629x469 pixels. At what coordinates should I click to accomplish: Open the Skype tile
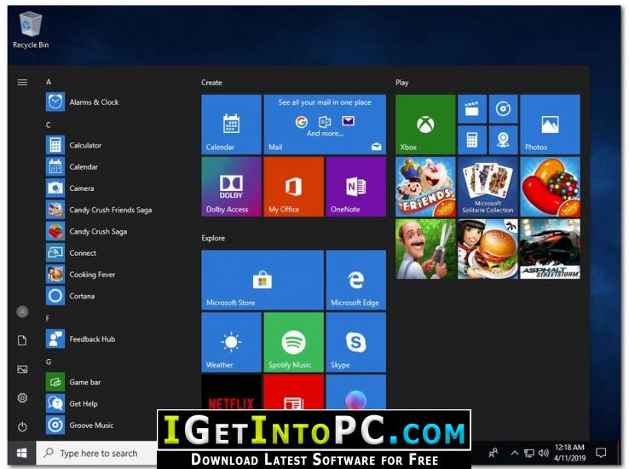coord(356,342)
